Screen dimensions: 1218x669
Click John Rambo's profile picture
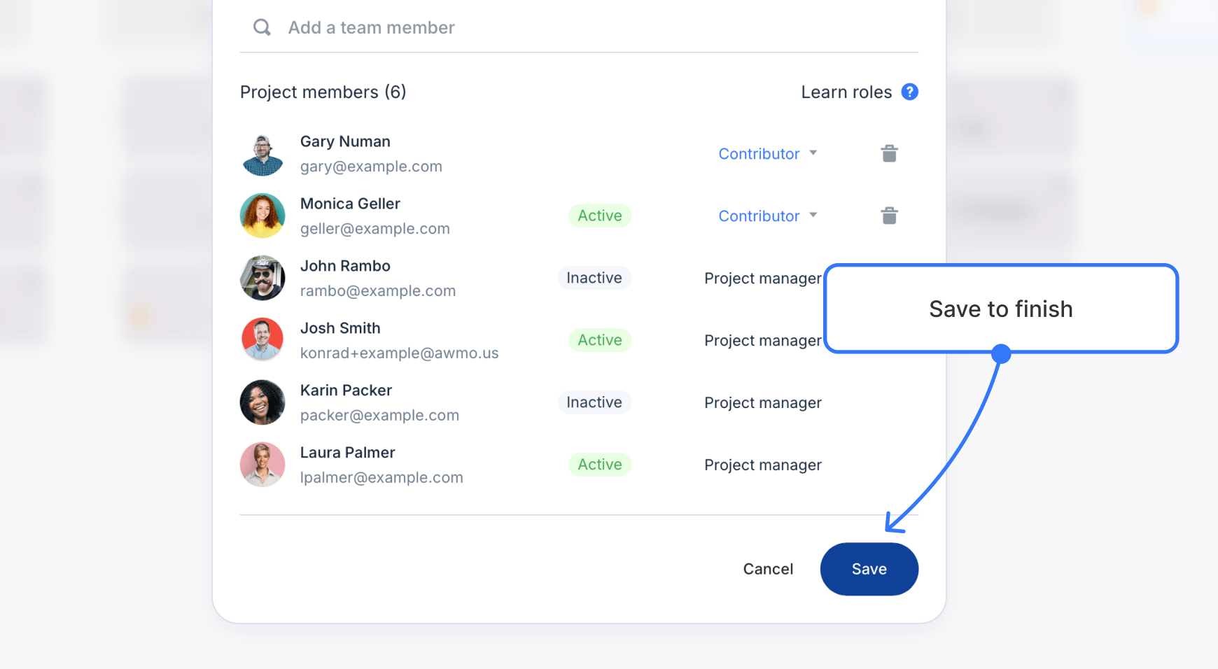[x=262, y=278]
